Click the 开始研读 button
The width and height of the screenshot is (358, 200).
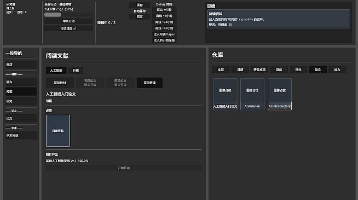coord(124,168)
